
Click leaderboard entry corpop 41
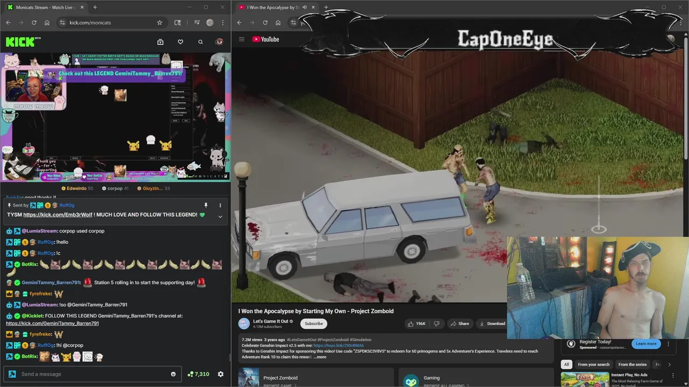point(115,189)
